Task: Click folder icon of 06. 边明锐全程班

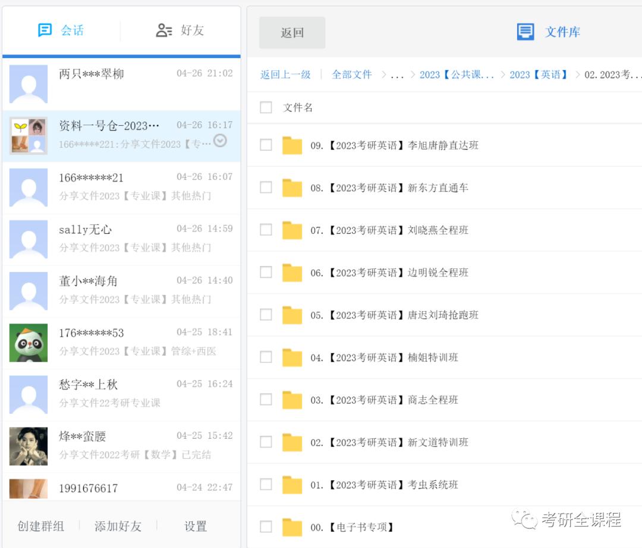Action: click(x=292, y=273)
